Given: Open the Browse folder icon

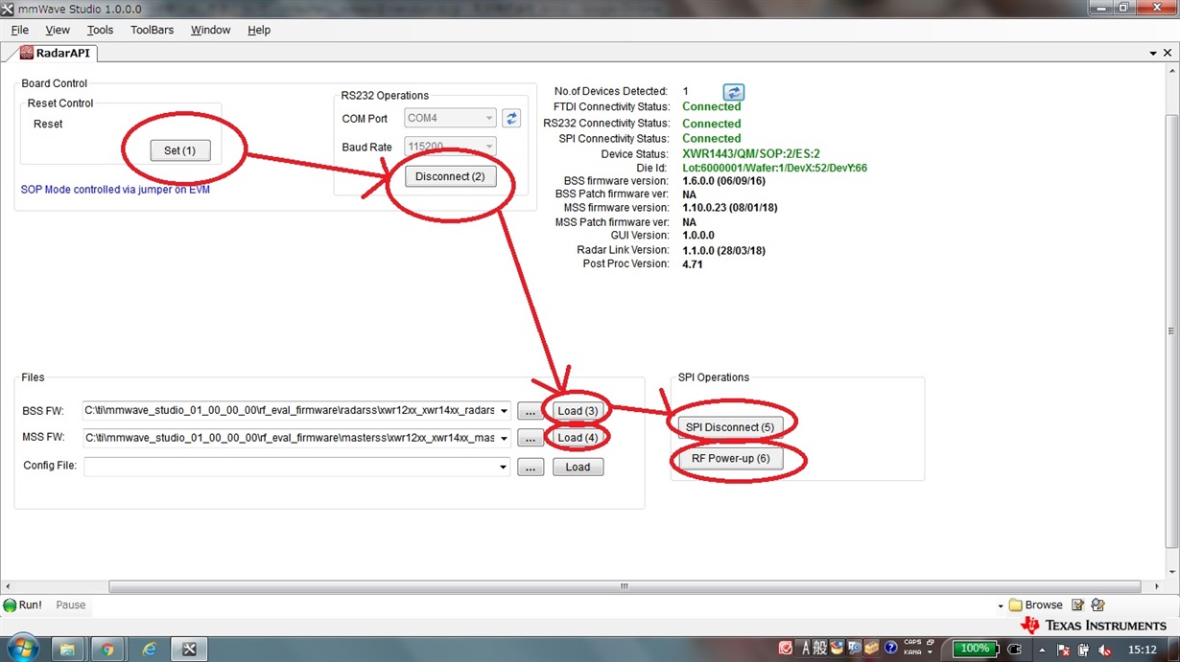Looking at the screenshot, I should tap(1015, 605).
